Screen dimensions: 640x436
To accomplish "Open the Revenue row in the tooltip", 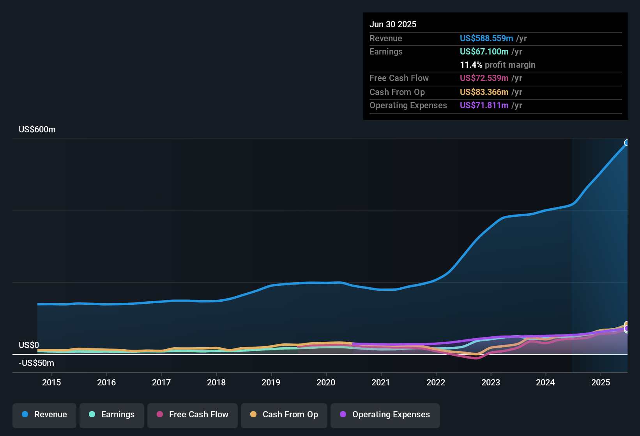I will 386,39.
